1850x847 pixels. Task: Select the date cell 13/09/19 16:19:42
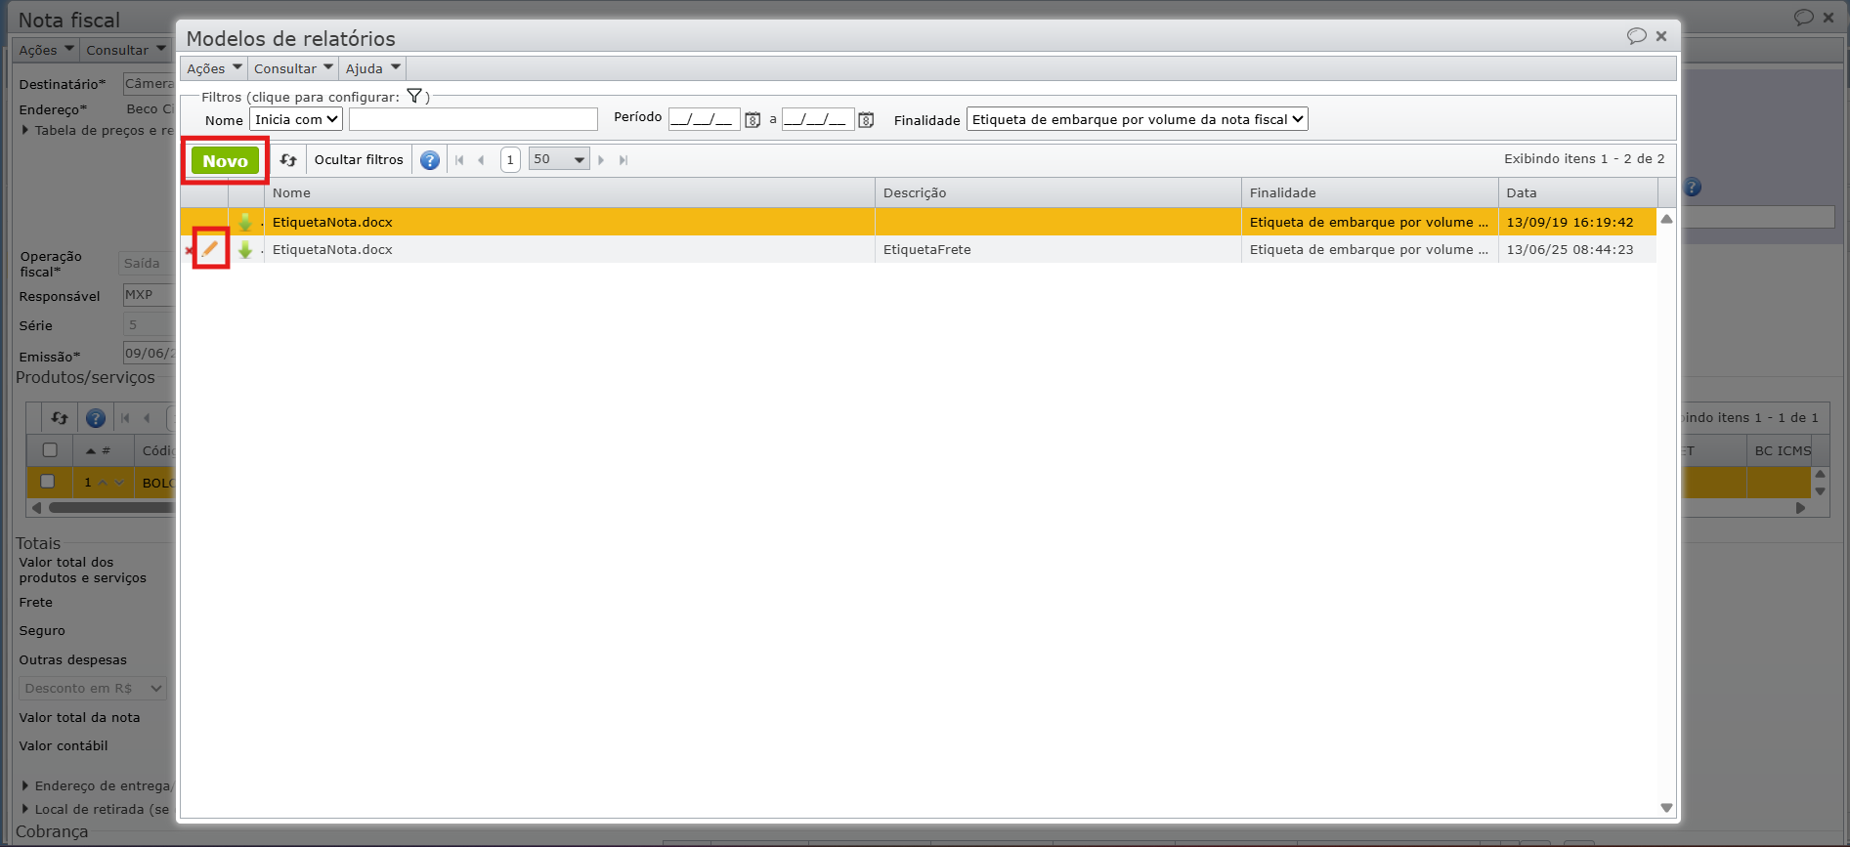(1577, 223)
